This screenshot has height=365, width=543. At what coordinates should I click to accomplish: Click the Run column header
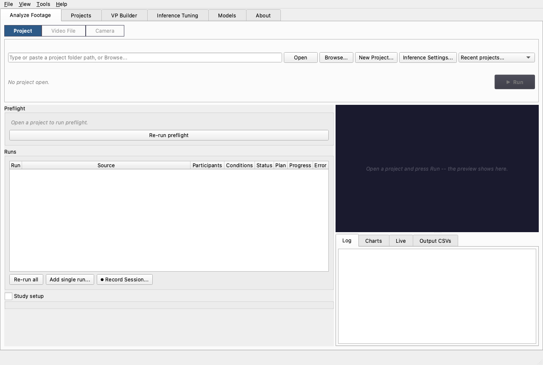pyautogui.click(x=16, y=166)
